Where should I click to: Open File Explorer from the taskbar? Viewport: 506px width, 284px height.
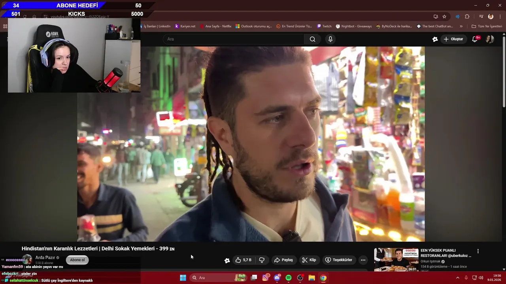tap(312, 278)
